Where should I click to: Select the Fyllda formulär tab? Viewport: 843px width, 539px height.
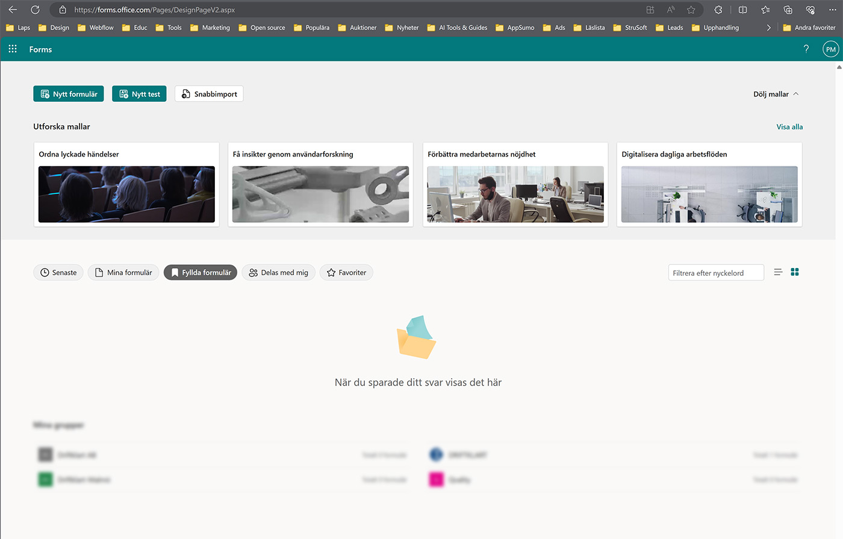pos(201,273)
